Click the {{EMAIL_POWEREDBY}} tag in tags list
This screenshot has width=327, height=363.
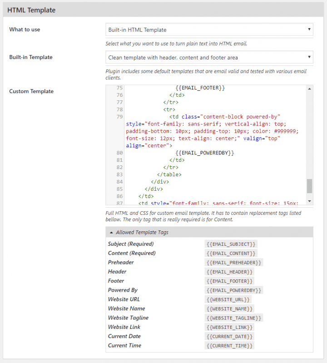coord(234,290)
